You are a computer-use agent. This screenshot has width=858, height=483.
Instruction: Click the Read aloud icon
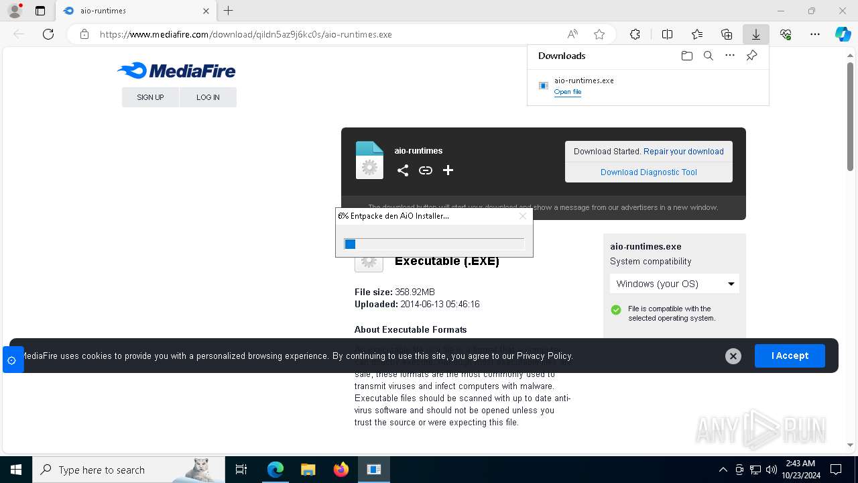tap(572, 34)
